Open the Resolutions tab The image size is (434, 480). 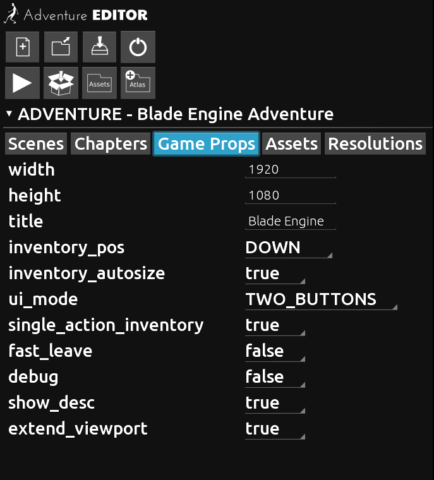tap(375, 144)
